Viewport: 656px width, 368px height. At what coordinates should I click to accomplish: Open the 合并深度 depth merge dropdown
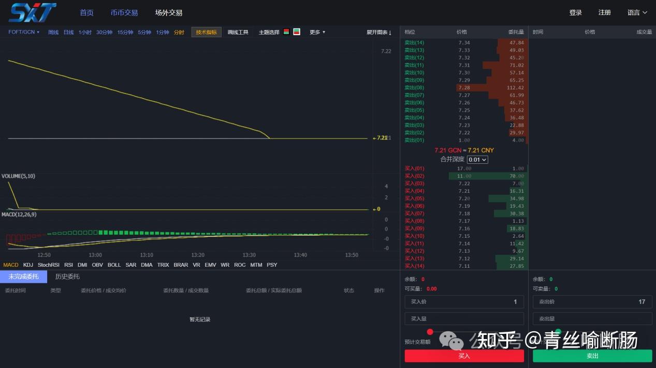click(477, 160)
